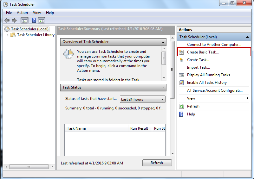Click the Back arrow toolbar icon
Viewport: 254px width, 179px height.
(x=7, y=20)
